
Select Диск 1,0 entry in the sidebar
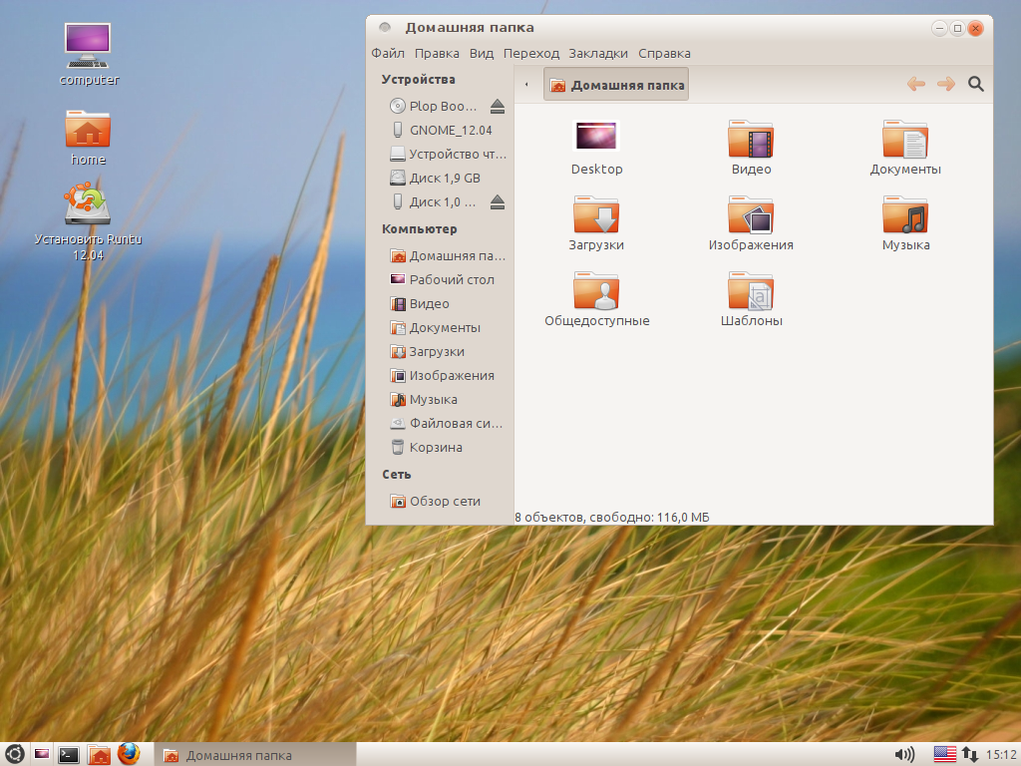tap(433, 201)
